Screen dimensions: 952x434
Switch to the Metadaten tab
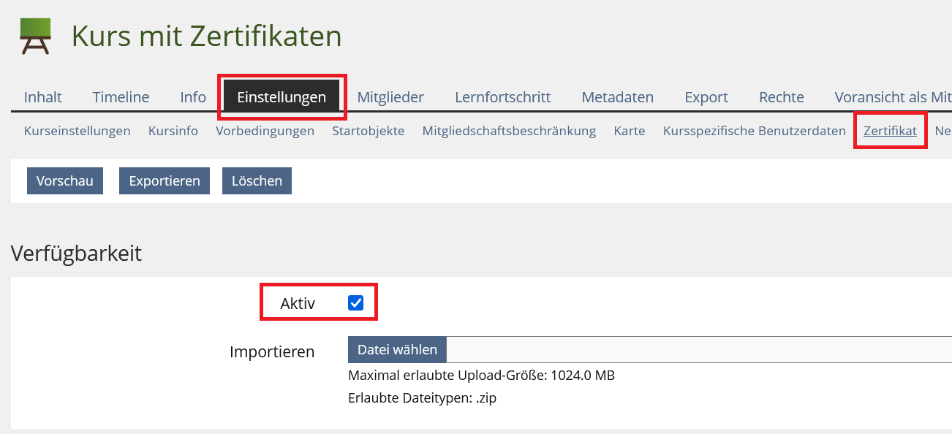(x=617, y=97)
